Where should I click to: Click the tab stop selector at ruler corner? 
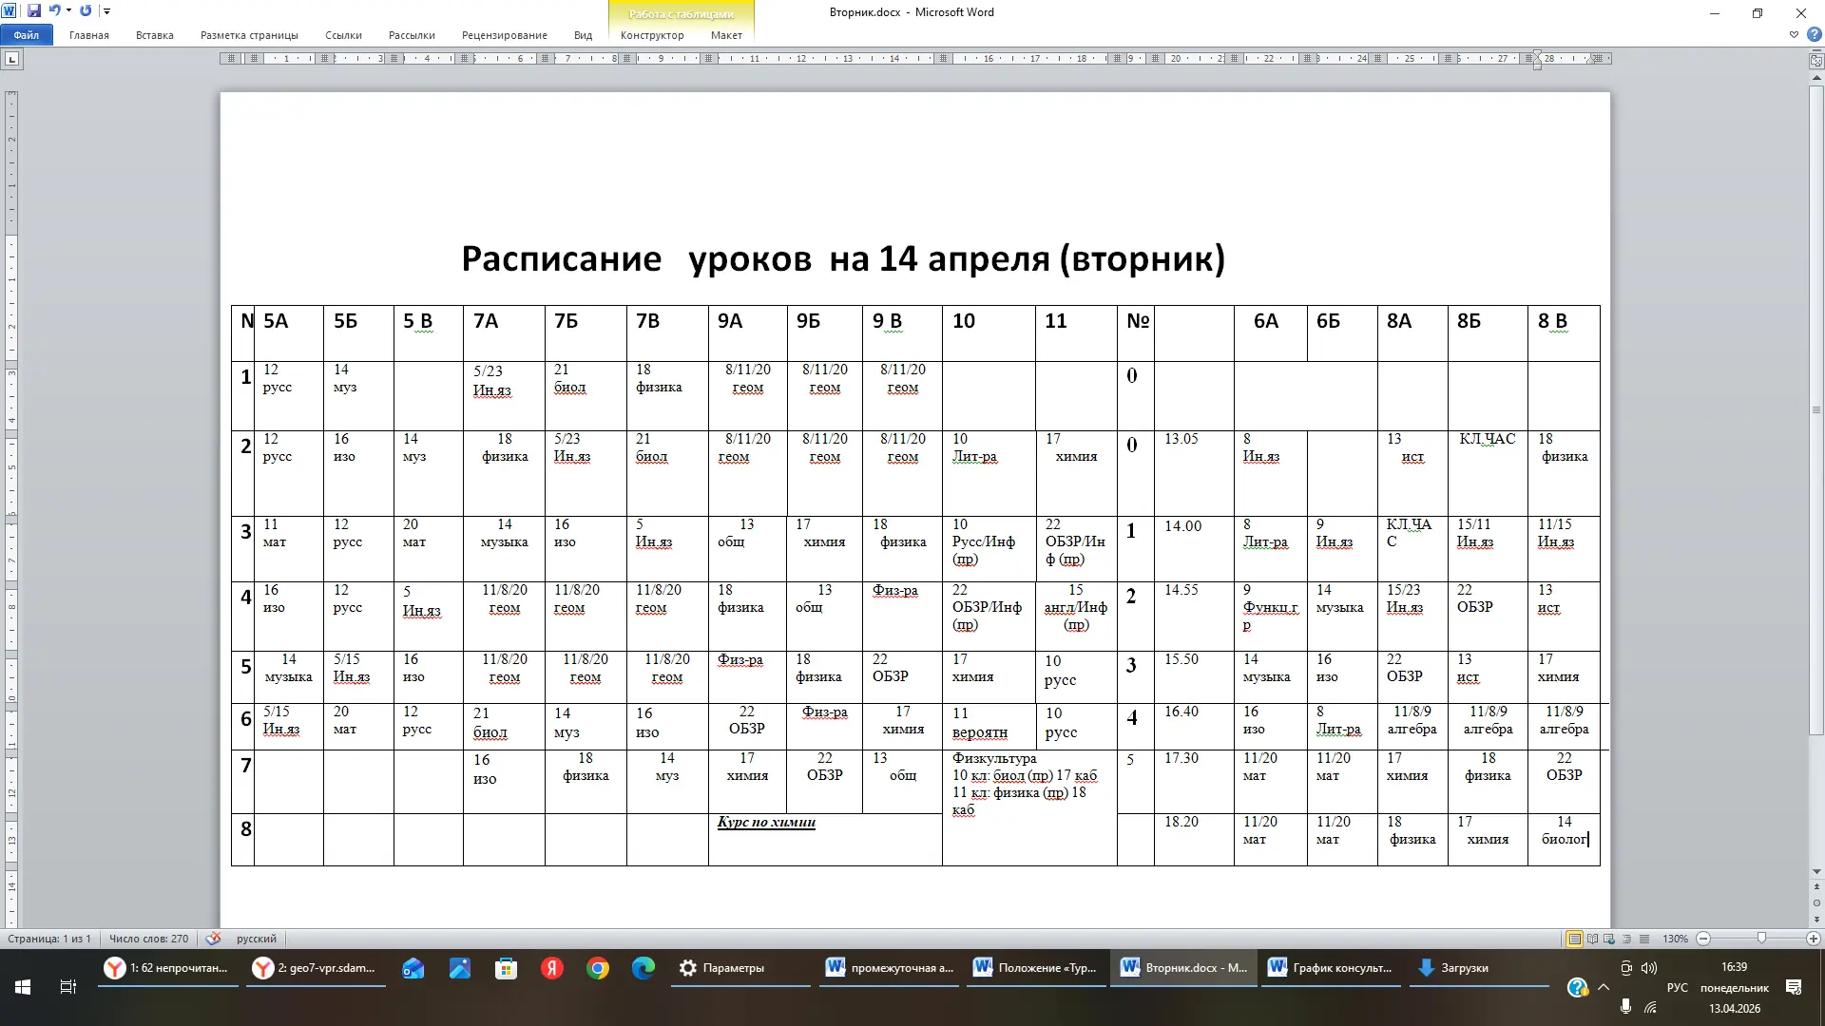tap(11, 59)
